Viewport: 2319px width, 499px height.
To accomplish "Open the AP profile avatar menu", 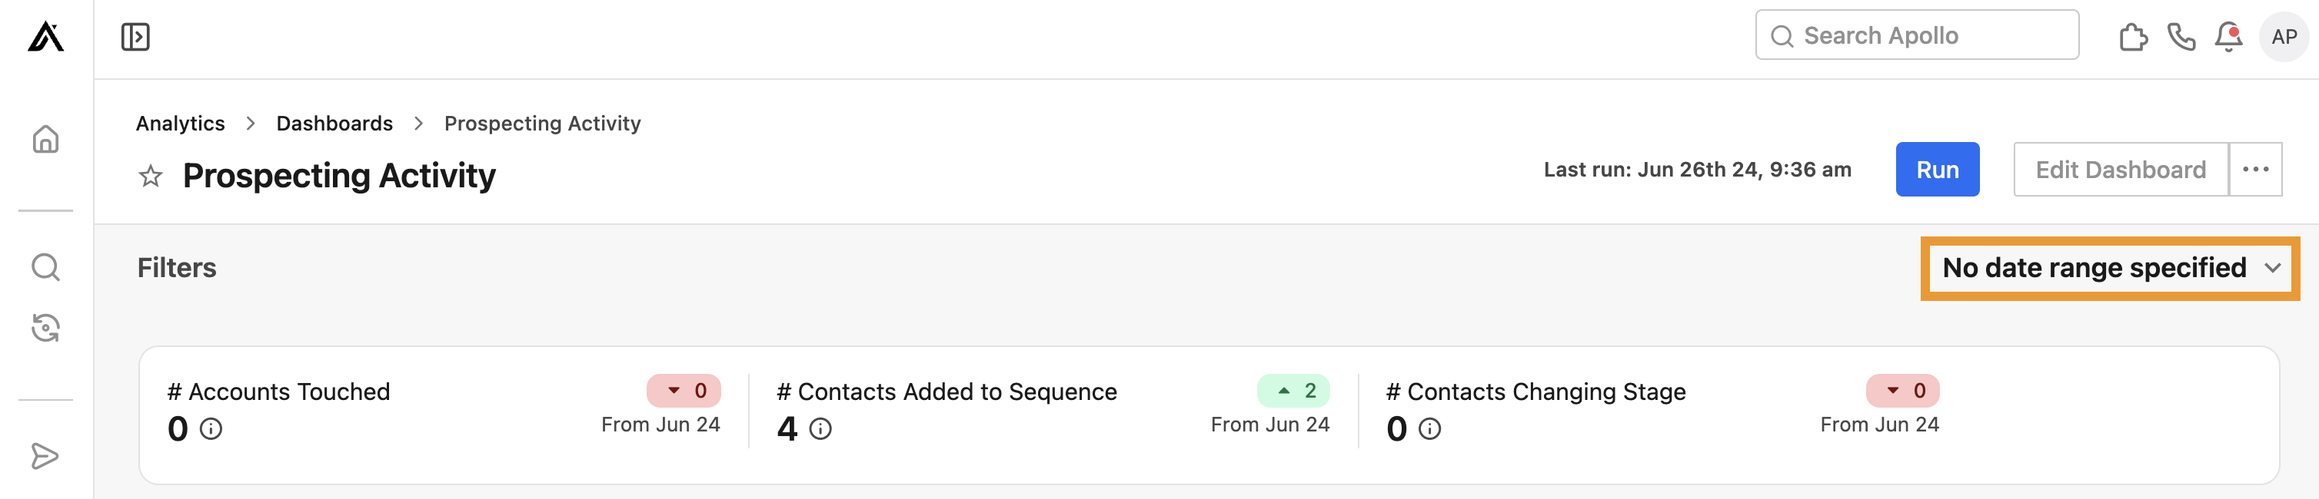I will [2285, 36].
